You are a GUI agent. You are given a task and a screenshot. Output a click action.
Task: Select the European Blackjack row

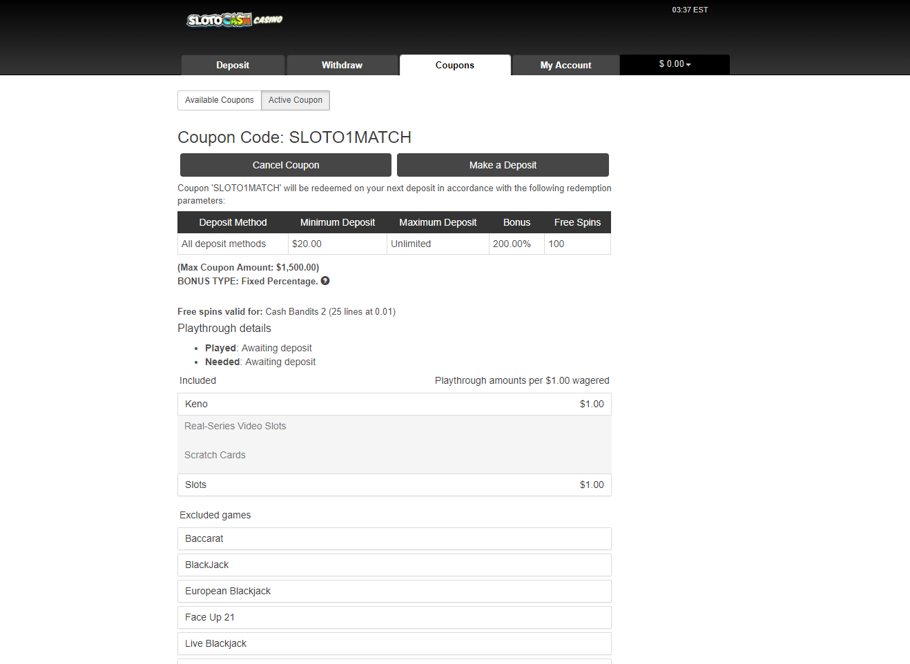click(x=394, y=591)
